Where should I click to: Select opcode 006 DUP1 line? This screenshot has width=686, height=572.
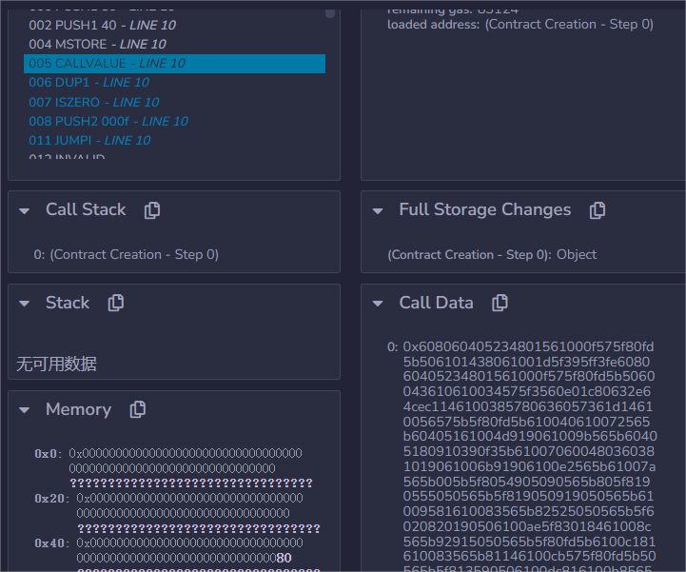[x=89, y=83]
